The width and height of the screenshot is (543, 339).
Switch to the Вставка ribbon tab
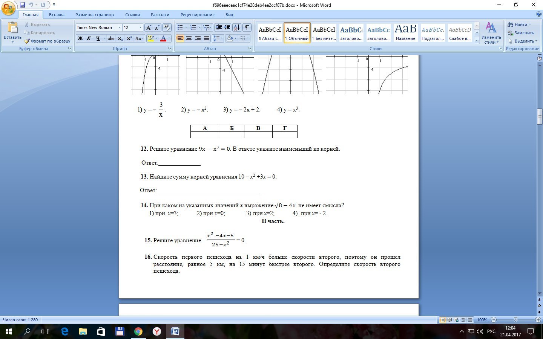pos(57,15)
